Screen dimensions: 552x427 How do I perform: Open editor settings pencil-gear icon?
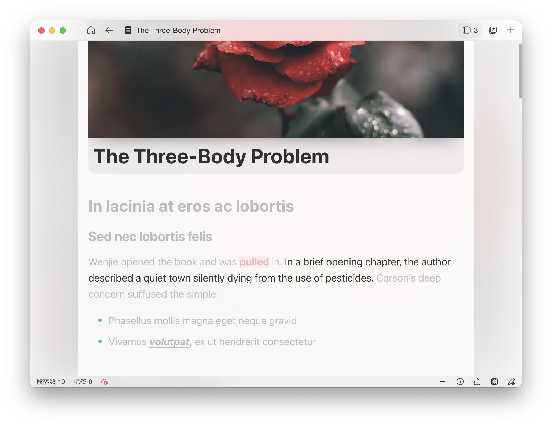click(x=511, y=381)
